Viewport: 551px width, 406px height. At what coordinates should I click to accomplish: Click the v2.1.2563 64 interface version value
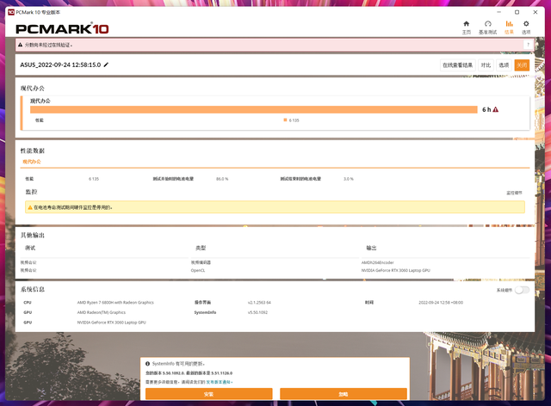[x=259, y=303]
